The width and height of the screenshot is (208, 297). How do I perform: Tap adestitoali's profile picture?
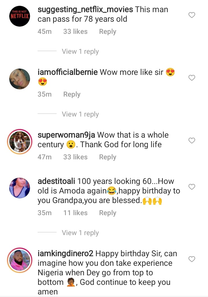click(x=20, y=188)
